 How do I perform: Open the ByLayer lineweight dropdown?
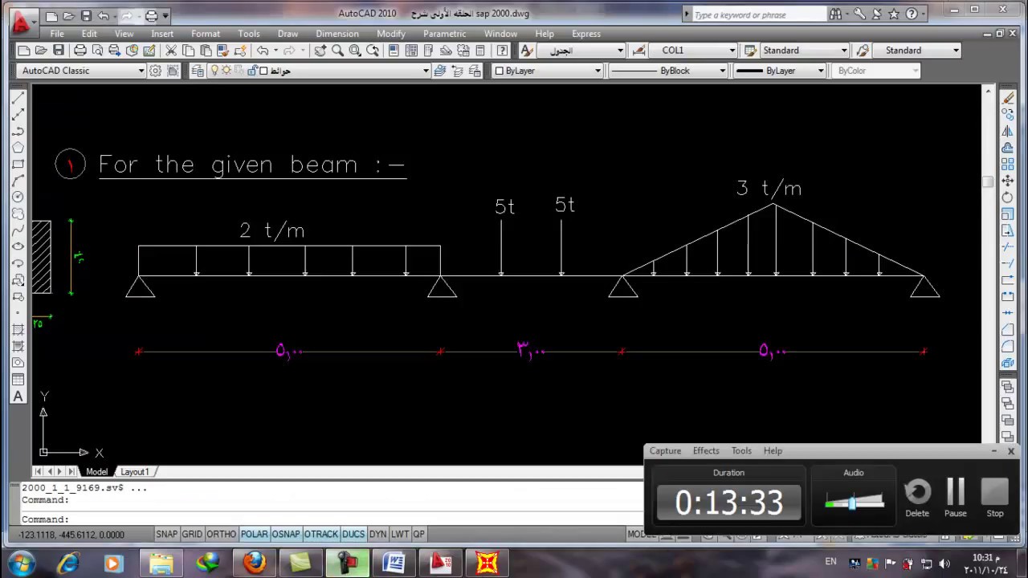[x=780, y=71]
